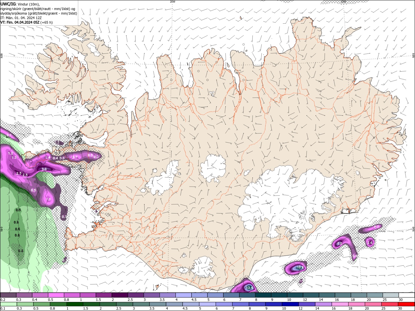The width and height of the screenshot is (415, 311).
Task: Select lower scale navy swatch between 10 and 12
Action: [x=290, y=304]
